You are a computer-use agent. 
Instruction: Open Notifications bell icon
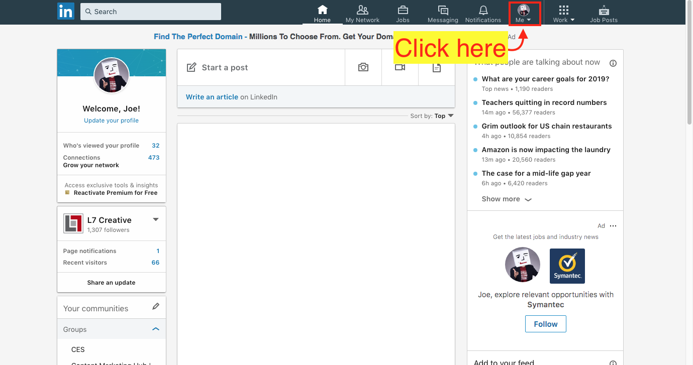[483, 10]
